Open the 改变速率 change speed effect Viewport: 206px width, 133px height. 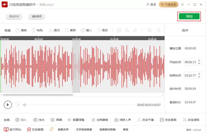click(191, 120)
